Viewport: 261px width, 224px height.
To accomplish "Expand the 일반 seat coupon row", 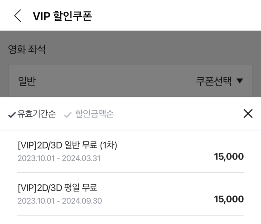I will (x=130, y=81).
